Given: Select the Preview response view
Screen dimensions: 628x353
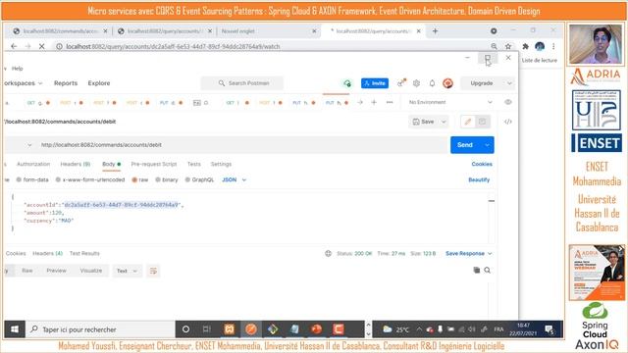Looking at the screenshot, I should click(57, 271).
